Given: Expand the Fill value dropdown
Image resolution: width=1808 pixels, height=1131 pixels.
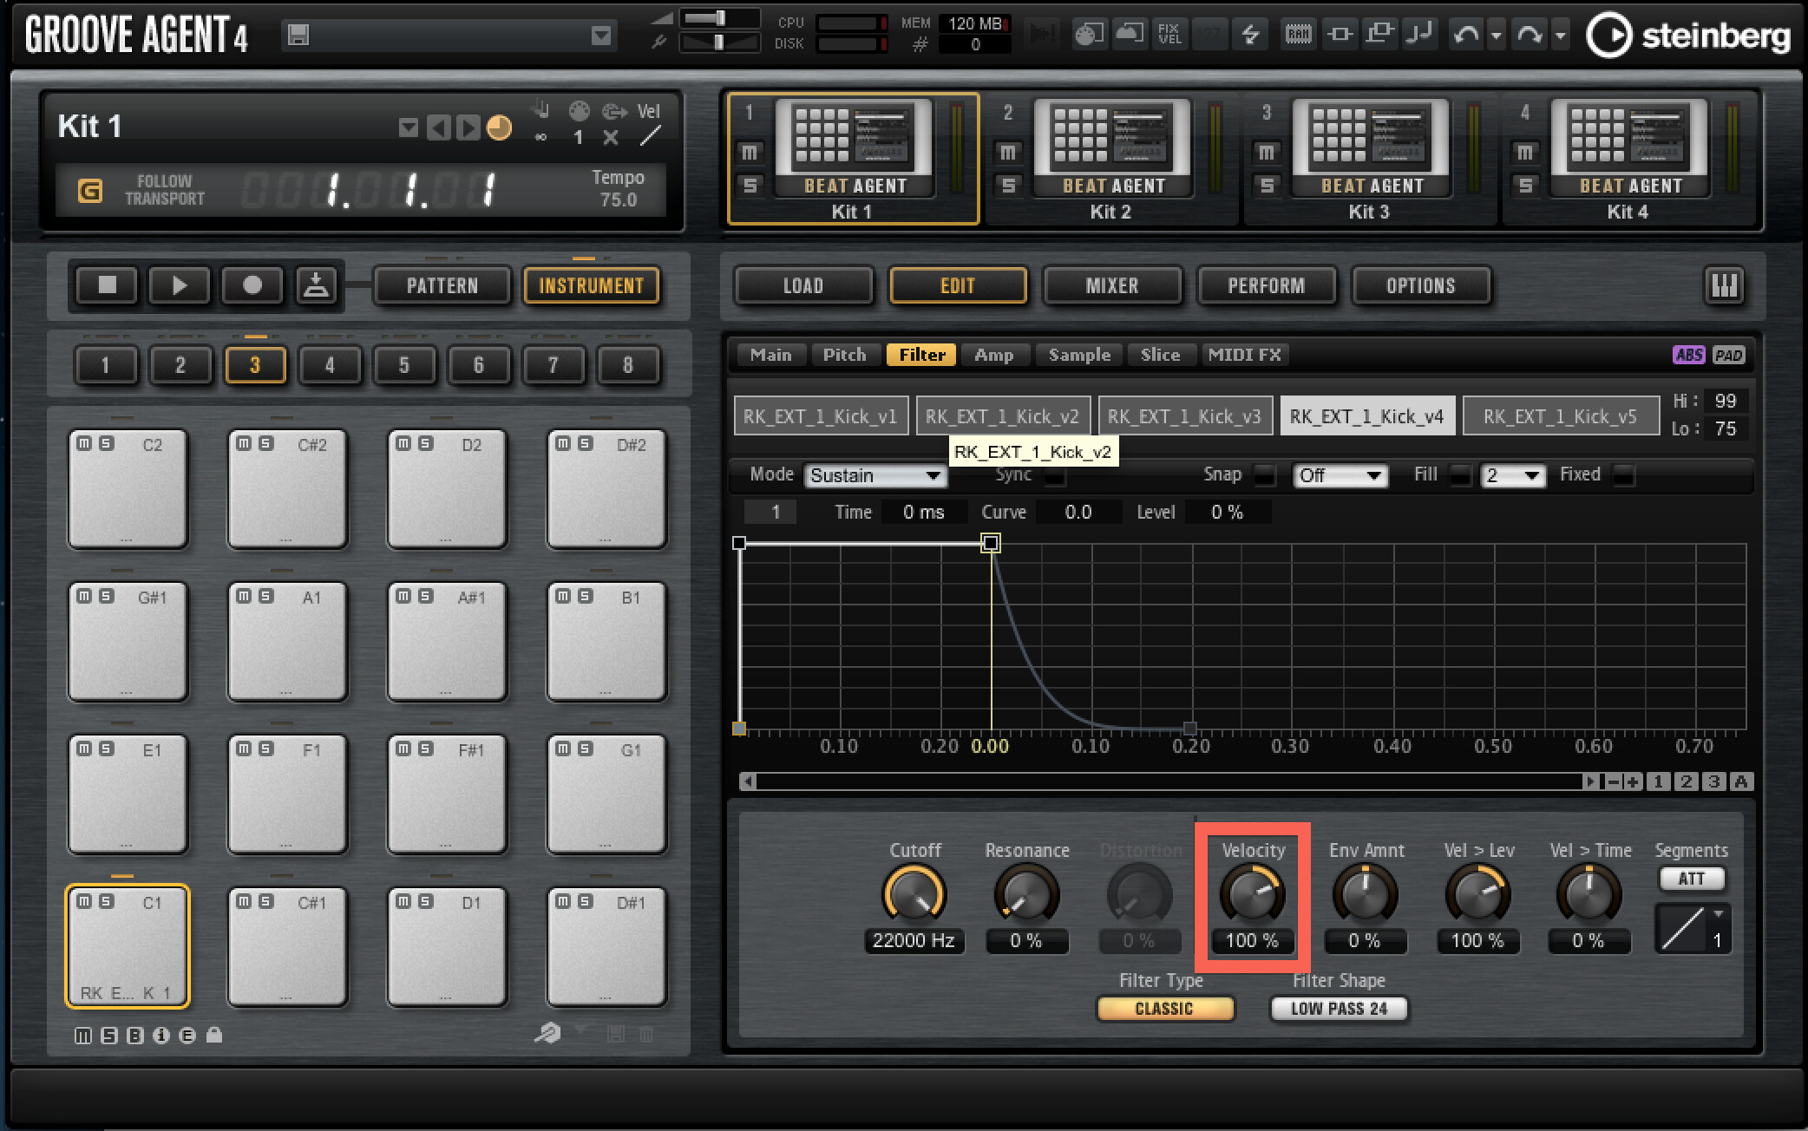Looking at the screenshot, I should pyautogui.click(x=1512, y=475).
